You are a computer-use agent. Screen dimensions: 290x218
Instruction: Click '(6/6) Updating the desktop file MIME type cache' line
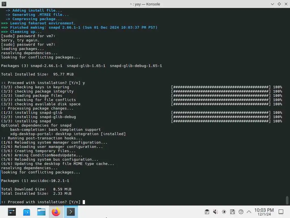58,164
